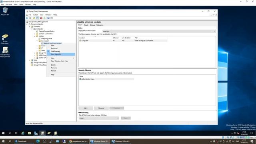Image resolution: width=256 pixels, height=144 pixels.
Task: Open Server Manager in guest taskbar
Action: point(36,133)
